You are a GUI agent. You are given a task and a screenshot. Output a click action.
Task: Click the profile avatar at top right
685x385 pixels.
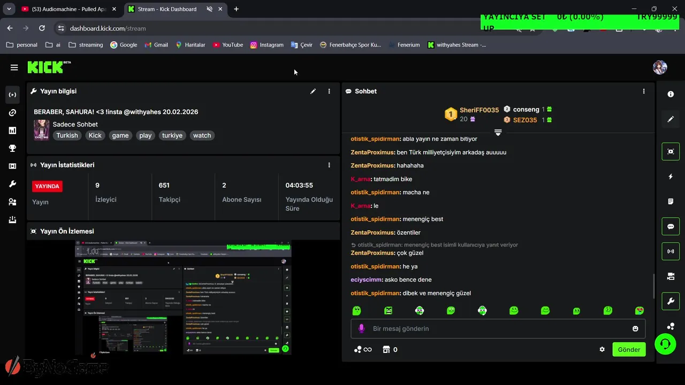point(660,67)
